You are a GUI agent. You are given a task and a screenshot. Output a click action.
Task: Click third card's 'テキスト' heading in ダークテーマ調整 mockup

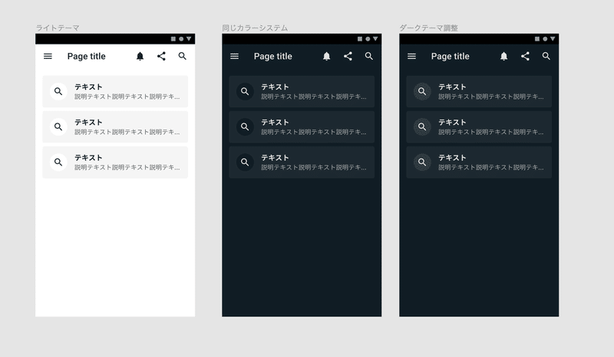tap(452, 158)
